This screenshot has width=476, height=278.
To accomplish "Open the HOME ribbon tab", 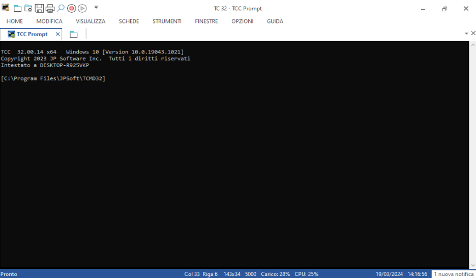I will coord(15,21).
